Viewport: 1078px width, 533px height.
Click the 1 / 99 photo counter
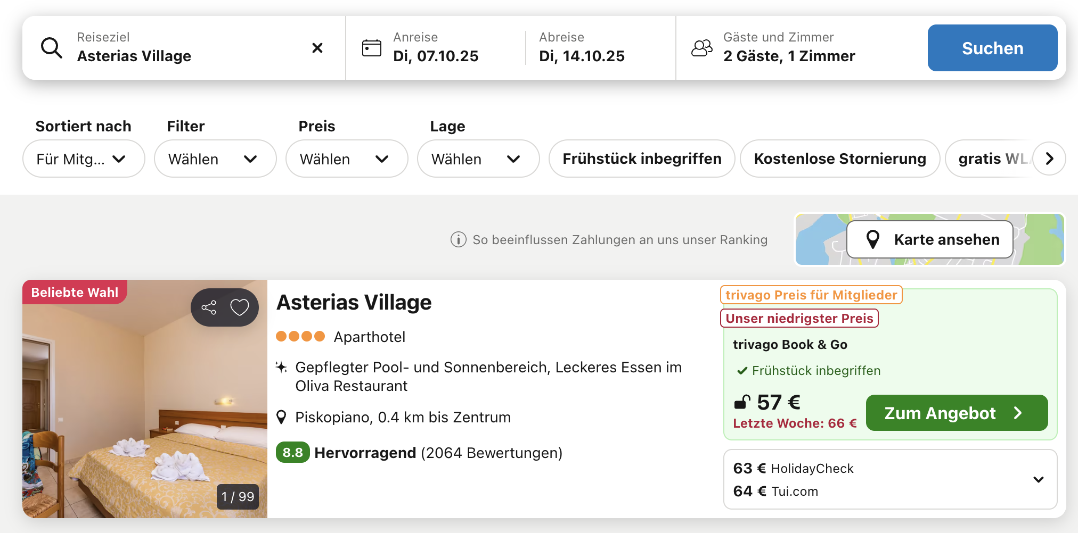coord(238,497)
